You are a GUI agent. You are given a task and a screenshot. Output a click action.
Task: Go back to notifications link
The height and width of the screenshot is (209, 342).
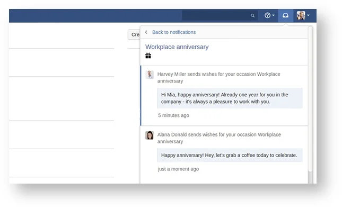[x=174, y=32]
